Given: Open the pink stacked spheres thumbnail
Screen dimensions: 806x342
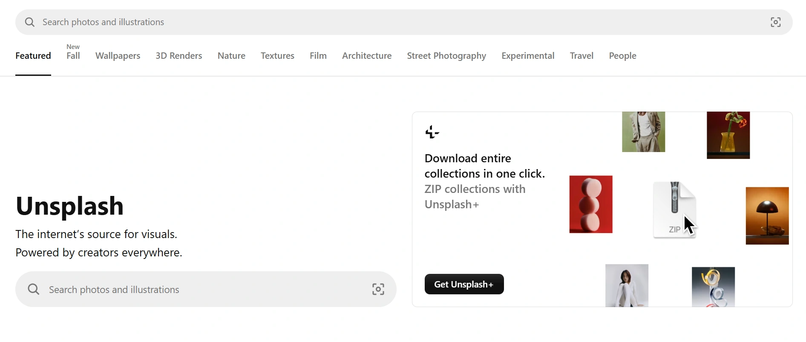Looking at the screenshot, I should [x=591, y=204].
